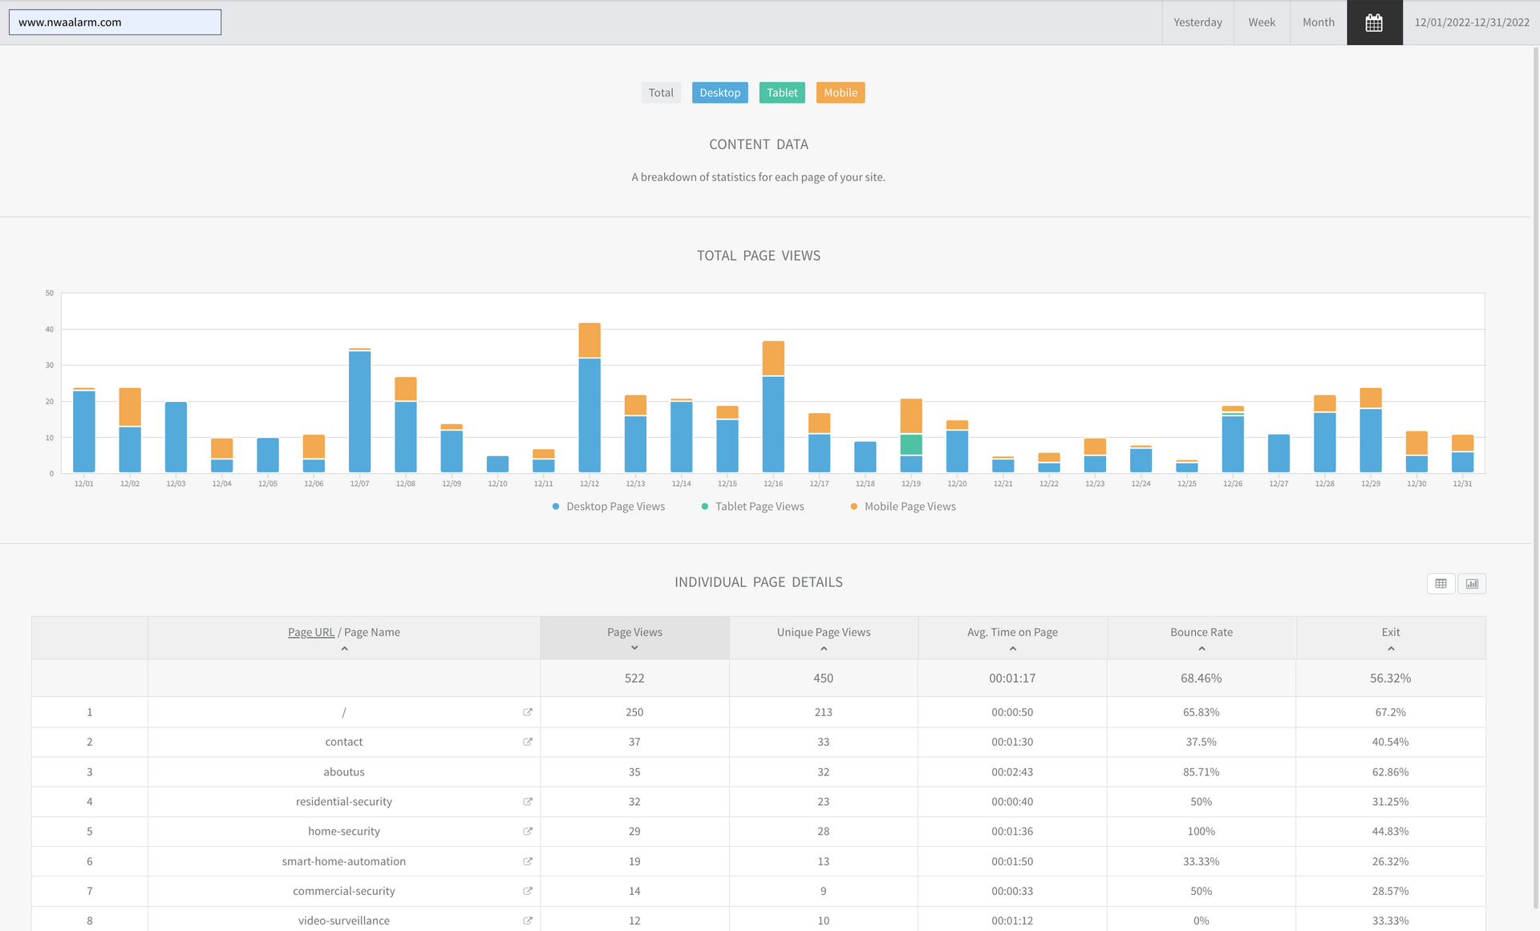Select the Week range tab
Image resolution: width=1540 pixels, height=931 pixels.
[x=1261, y=22]
